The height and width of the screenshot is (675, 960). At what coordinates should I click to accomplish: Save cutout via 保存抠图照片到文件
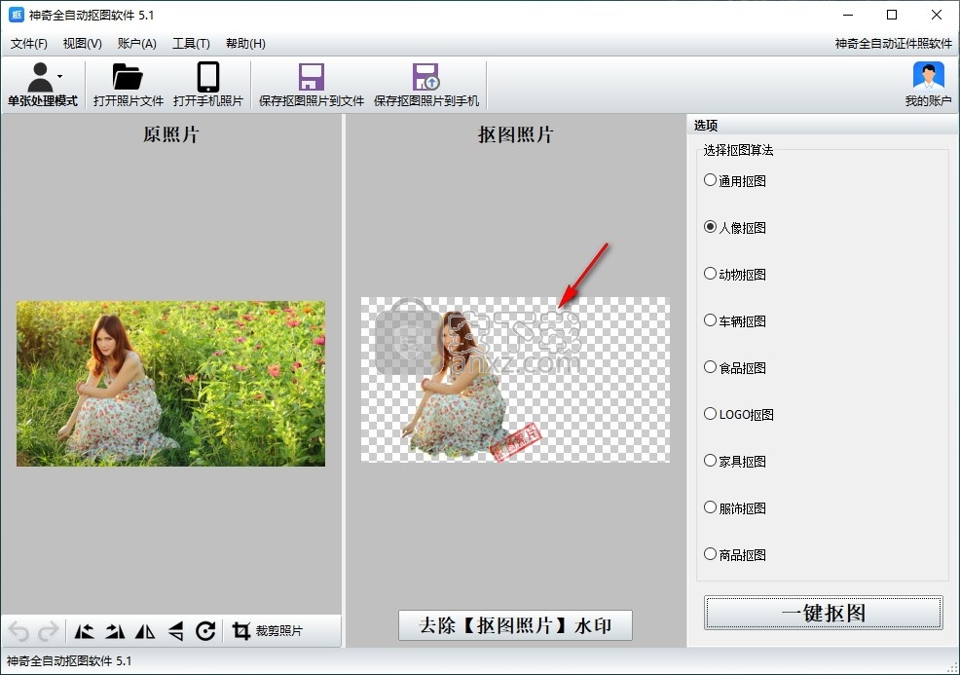[311, 85]
